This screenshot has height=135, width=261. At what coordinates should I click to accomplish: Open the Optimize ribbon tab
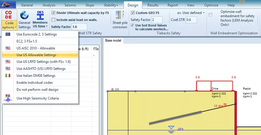tap(211, 5)
